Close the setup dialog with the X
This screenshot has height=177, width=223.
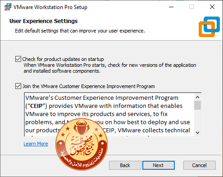click(212, 7)
